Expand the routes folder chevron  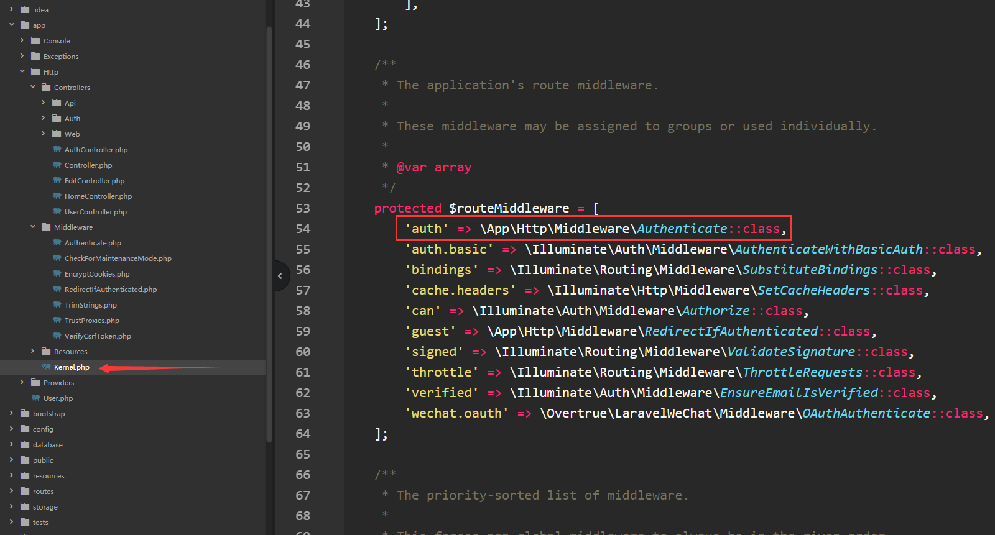pyautogui.click(x=11, y=491)
